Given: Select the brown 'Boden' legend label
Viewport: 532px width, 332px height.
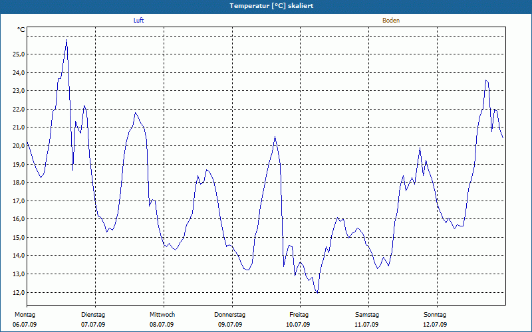Looking at the screenshot, I should tap(391, 21).
